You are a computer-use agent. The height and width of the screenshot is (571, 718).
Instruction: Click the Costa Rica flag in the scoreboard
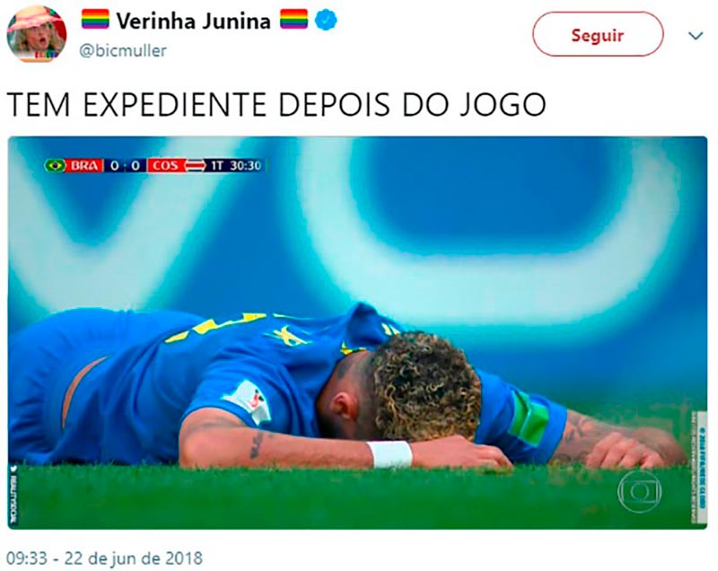[195, 165]
